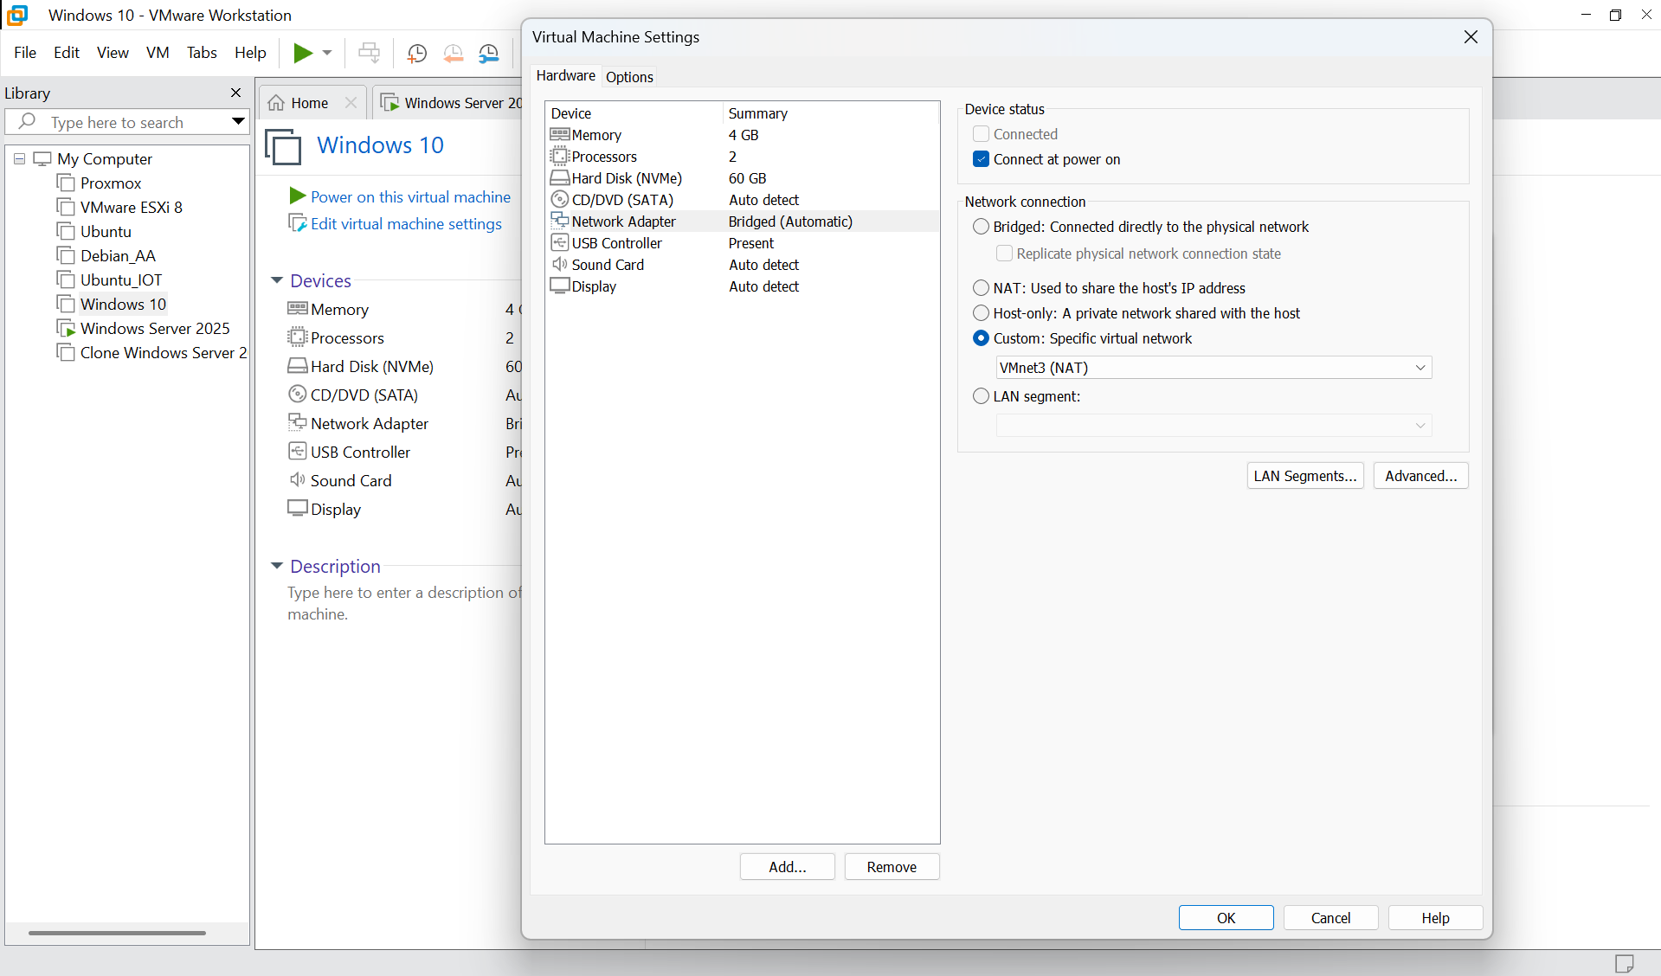
Task: Click the Remove hardware button
Action: (892, 867)
